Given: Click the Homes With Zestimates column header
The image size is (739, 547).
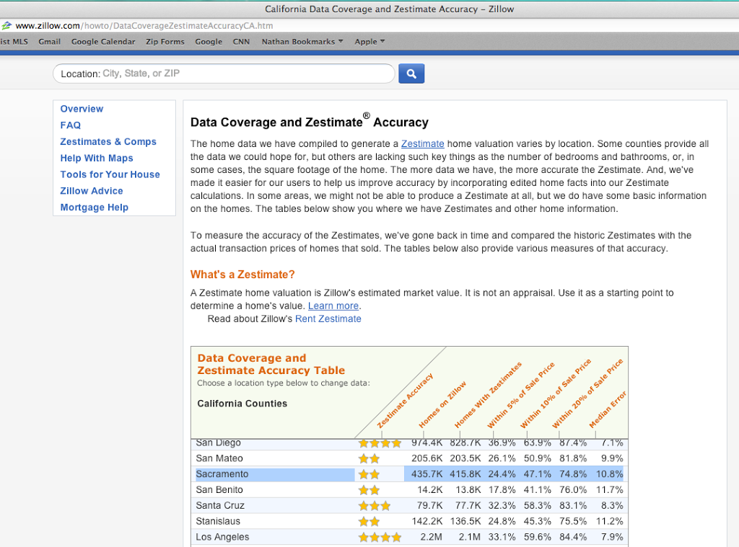Looking at the screenshot, I should click(488, 395).
